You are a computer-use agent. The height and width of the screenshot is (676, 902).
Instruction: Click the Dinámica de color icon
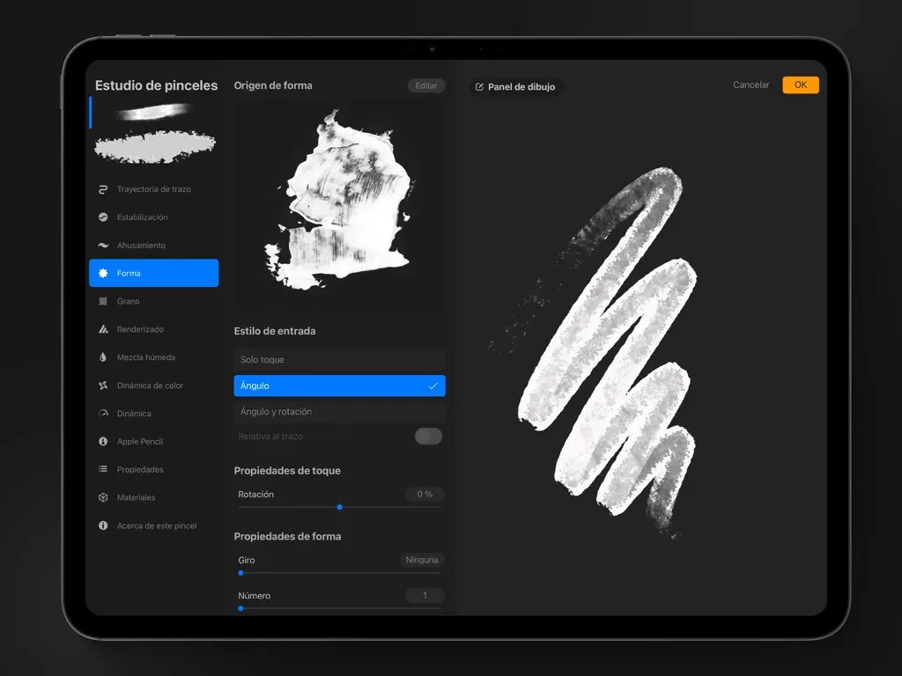point(103,386)
